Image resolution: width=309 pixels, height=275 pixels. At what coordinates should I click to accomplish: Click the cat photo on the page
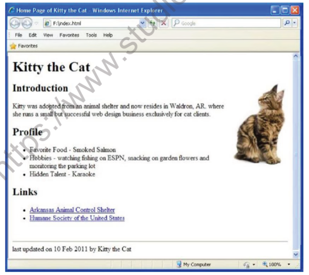click(x=260, y=124)
